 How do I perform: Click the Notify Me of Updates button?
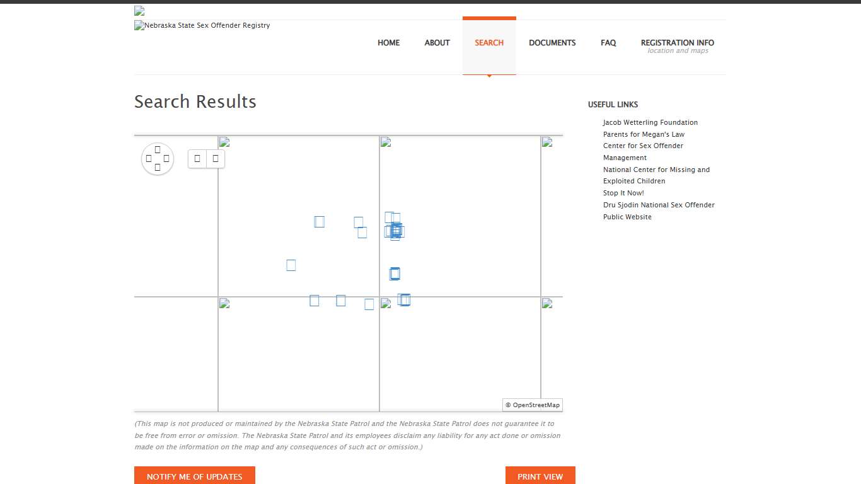click(x=195, y=476)
